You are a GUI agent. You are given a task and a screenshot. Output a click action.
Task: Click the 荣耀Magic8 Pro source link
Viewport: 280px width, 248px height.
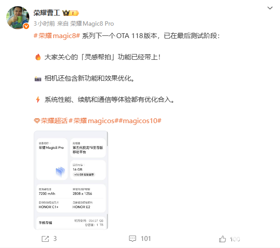pos(92,24)
